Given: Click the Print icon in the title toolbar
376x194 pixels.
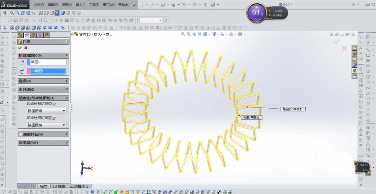Looking at the screenshot, I should pos(173,5).
